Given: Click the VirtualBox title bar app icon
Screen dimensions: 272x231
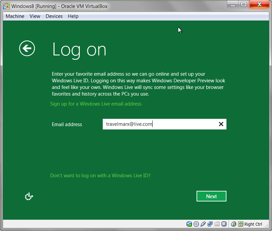Looking at the screenshot, I should click(x=6, y=6).
